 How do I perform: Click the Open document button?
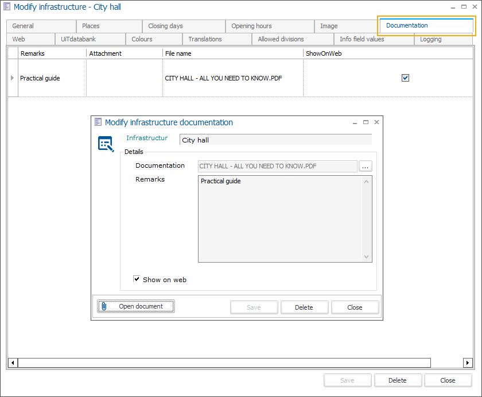pyautogui.click(x=136, y=306)
